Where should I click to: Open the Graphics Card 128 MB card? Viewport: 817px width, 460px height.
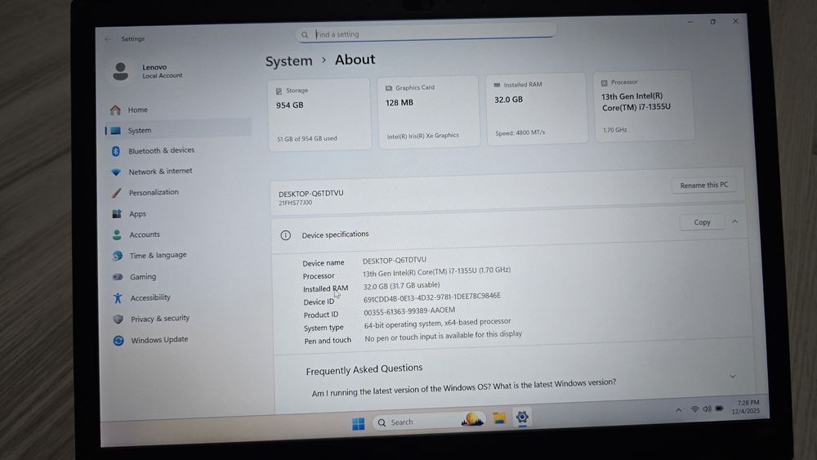pos(428,112)
